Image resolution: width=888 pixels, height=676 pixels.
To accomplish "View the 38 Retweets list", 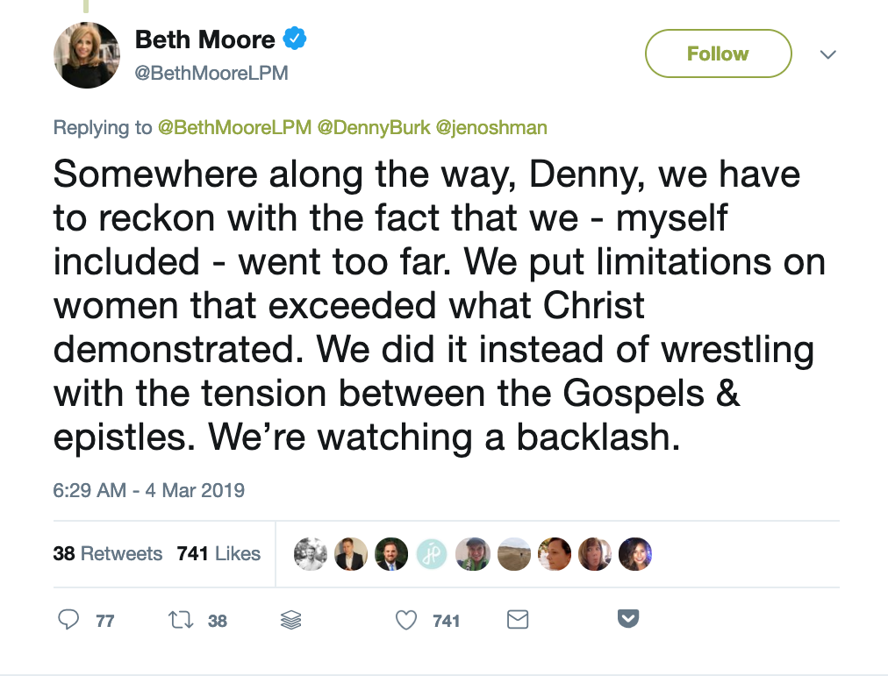I will tap(107, 553).
